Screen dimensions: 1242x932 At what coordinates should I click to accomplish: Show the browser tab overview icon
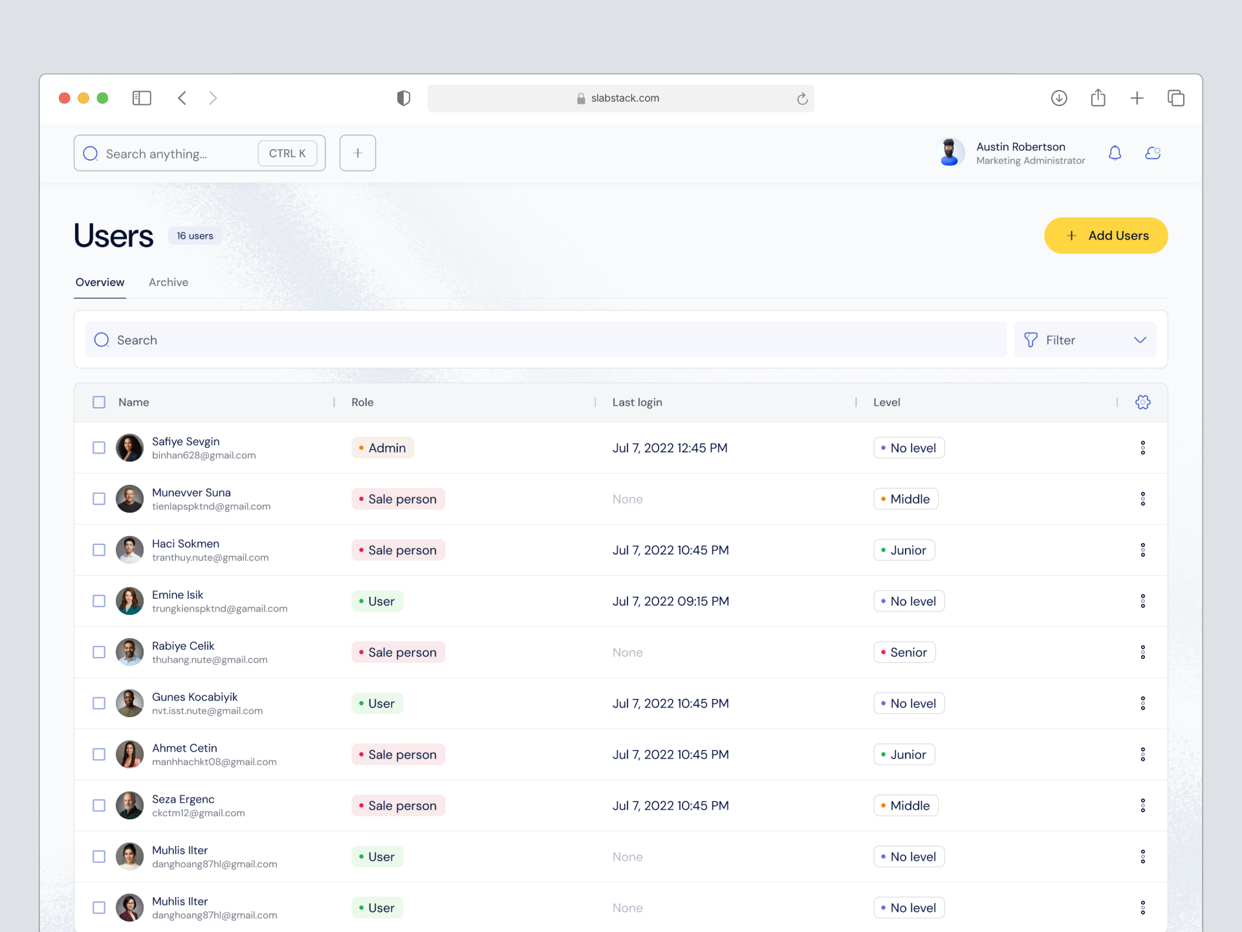point(1176,98)
